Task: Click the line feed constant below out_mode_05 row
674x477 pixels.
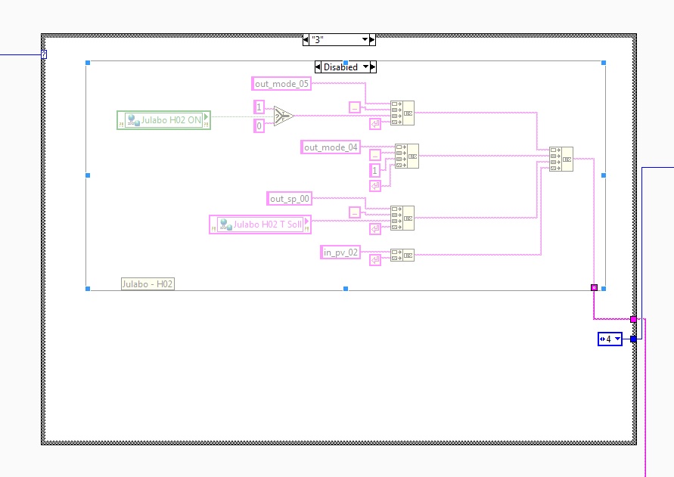Action: pyautogui.click(x=375, y=125)
